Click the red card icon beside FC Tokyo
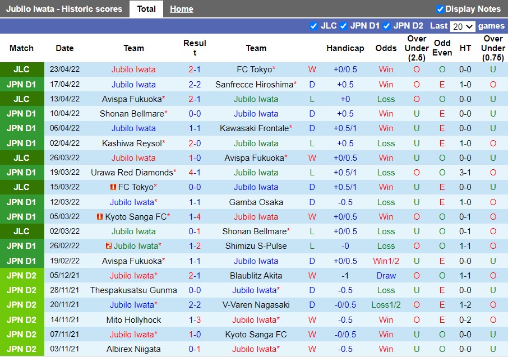This screenshot has width=508, height=357. (x=113, y=187)
